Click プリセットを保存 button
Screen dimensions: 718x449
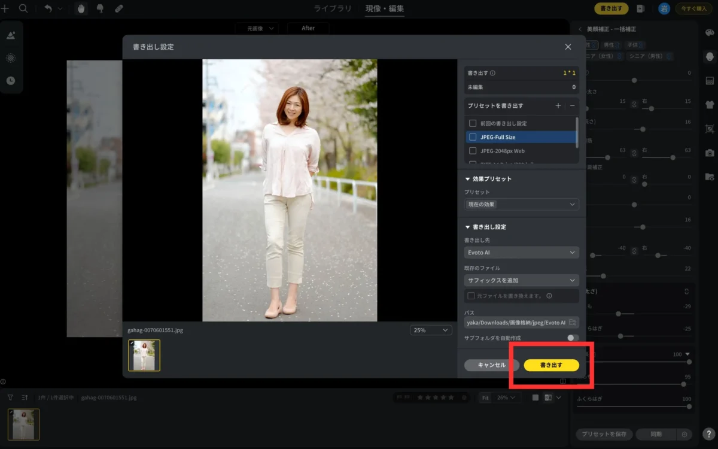pyautogui.click(x=604, y=434)
